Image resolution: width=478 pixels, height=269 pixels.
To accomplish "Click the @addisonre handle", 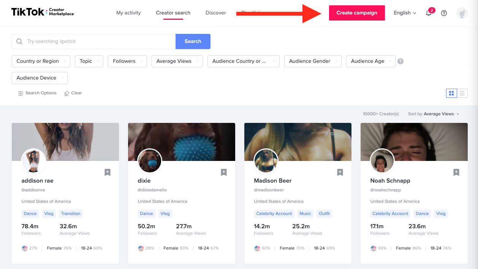I will [33, 190].
